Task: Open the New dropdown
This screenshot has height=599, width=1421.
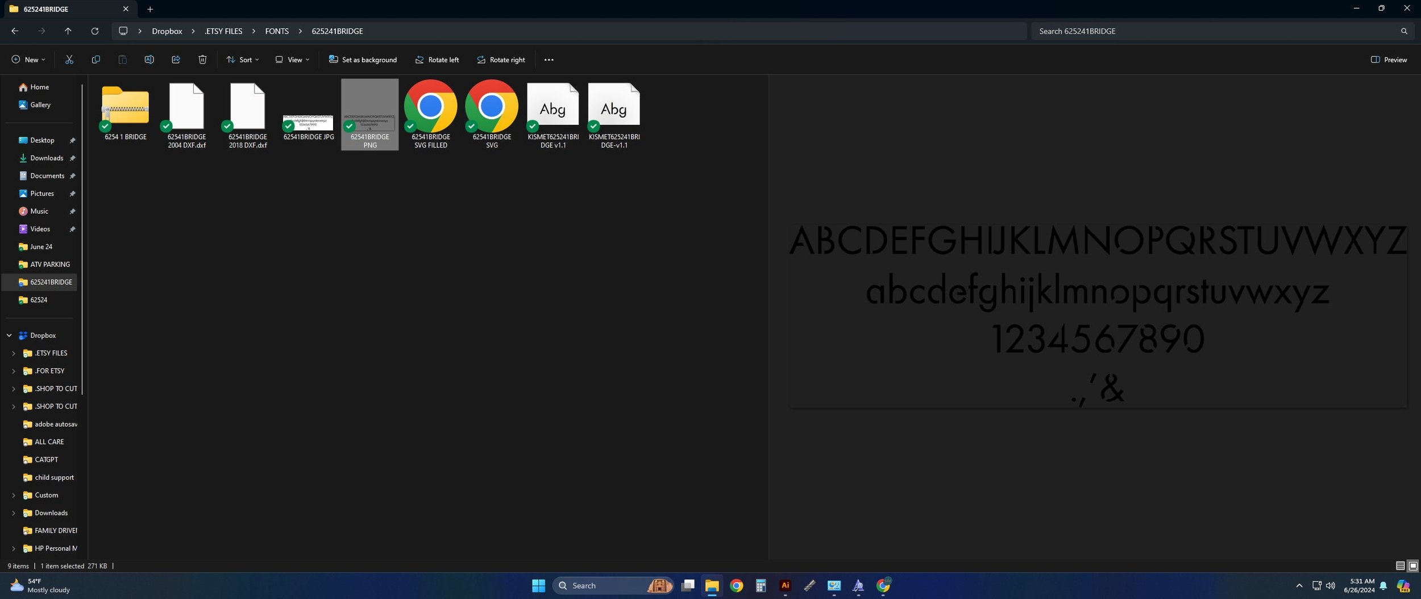Action: coord(28,60)
